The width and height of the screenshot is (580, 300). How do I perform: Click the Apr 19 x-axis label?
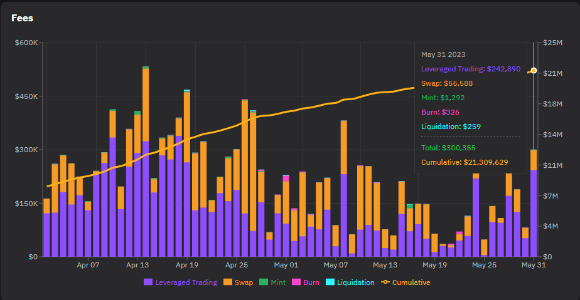[187, 265]
